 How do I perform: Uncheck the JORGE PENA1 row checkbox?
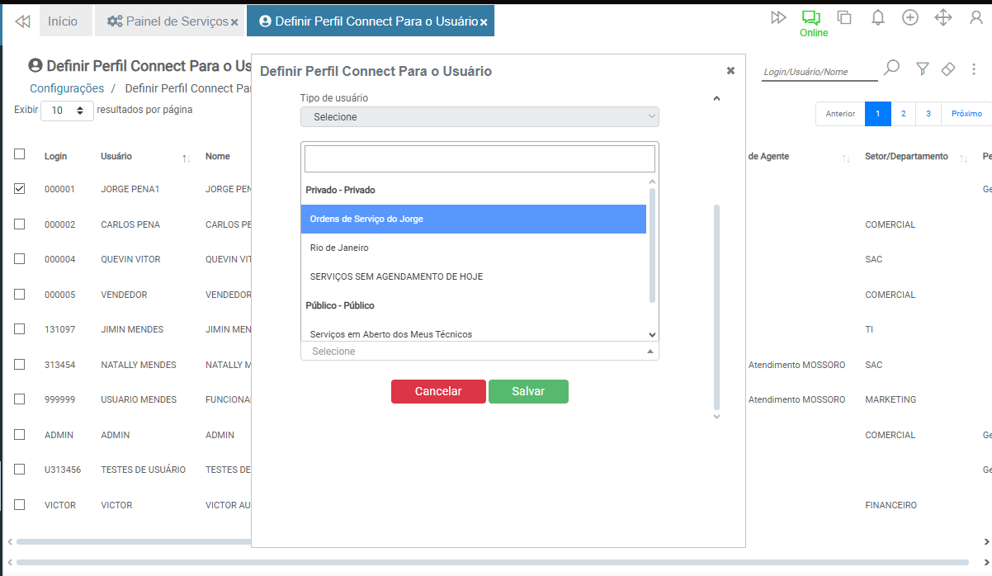click(x=20, y=189)
